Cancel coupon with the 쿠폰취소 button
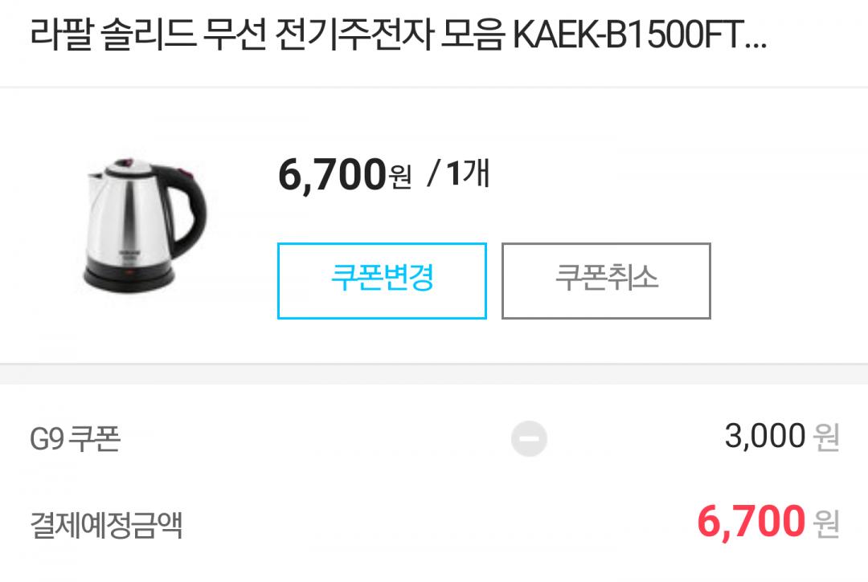The height and width of the screenshot is (582, 868). pyautogui.click(x=606, y=281)
